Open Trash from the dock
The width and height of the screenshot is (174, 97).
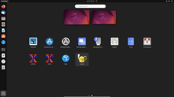point(3,67)
